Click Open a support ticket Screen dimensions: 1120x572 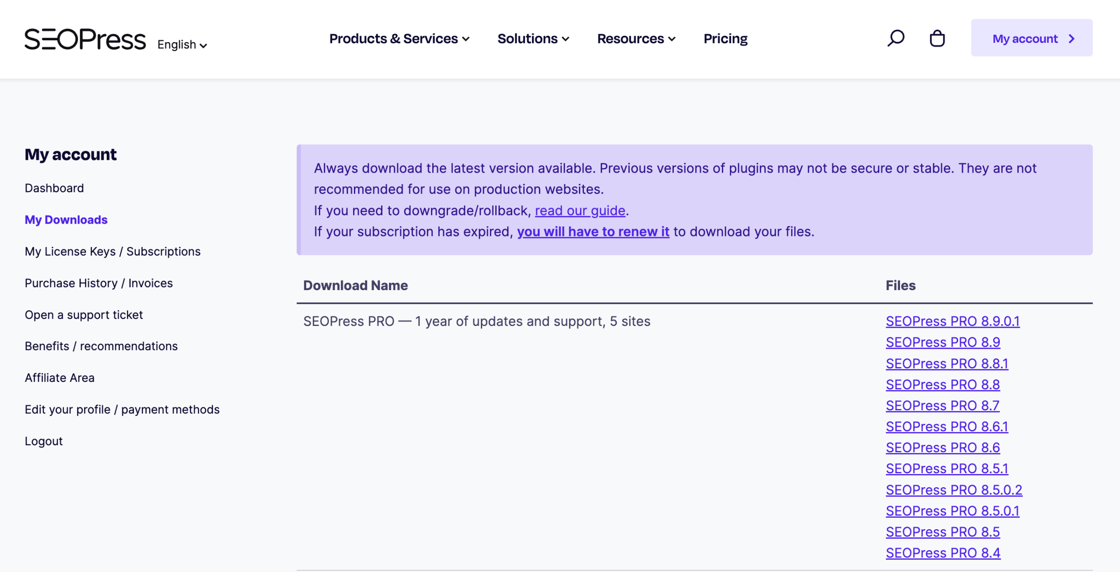[x=84, y=315]
